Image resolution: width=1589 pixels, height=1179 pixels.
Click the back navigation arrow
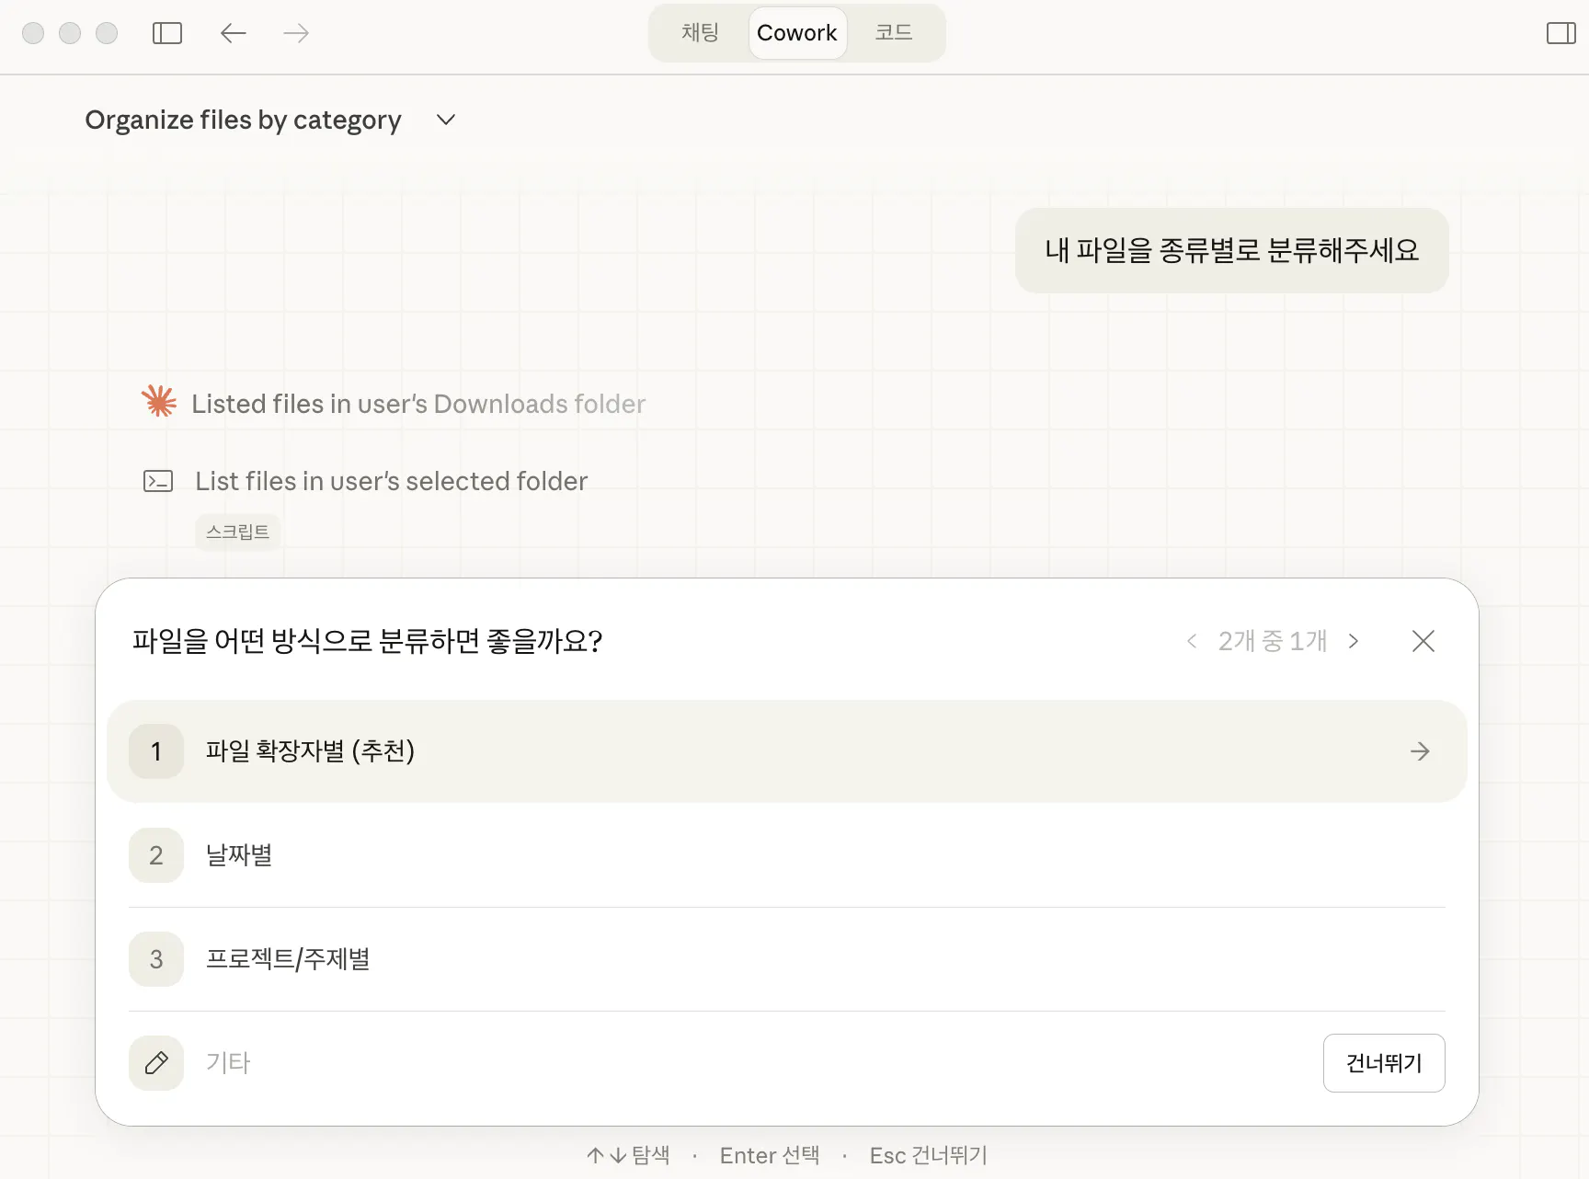pyautogui.click(x=234, y=34)
